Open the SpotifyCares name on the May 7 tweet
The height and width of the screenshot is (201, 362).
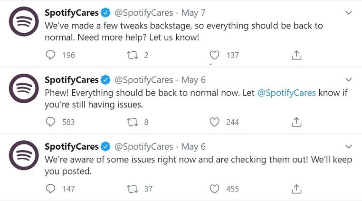point(71,13)
